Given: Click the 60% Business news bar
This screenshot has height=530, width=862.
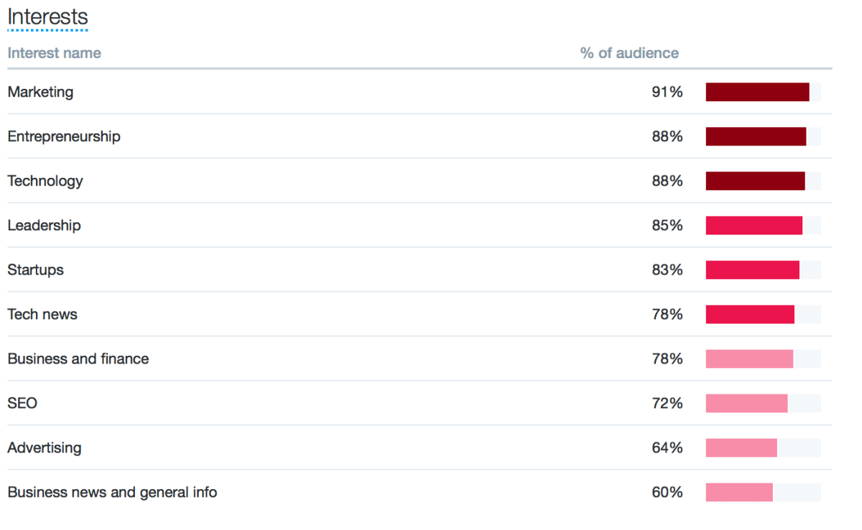Looking at the screenshot, I should pyautogui.click(x=739, y=492).
